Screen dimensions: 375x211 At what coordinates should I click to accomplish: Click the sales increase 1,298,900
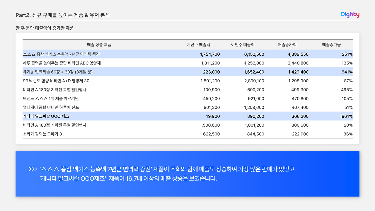click(x=299, y=81)
